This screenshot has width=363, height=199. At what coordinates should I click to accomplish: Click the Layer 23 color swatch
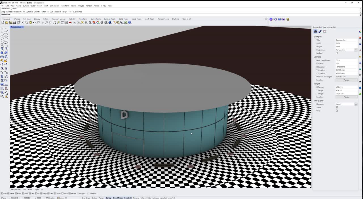click(x=58, y=198)
